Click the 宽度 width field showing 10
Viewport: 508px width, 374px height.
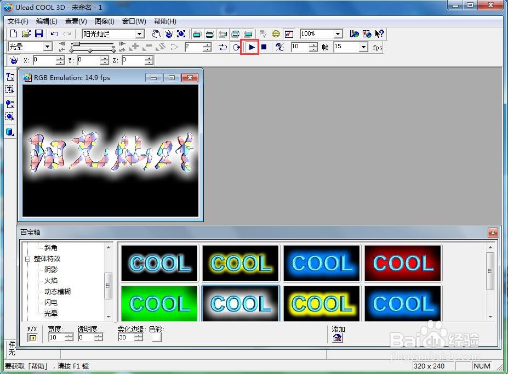[56, 337]
